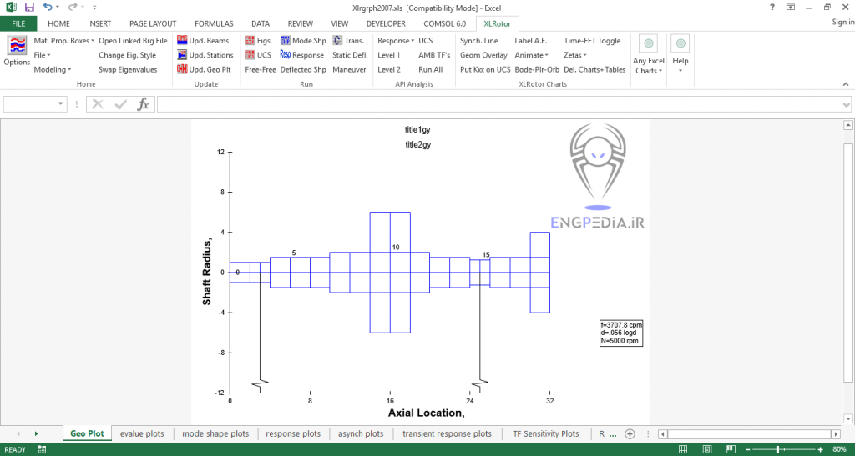Click the Swap Eigenvalues button
This screenshot has width=855, height=456.
pyautogui.click(x=128, y=69)
